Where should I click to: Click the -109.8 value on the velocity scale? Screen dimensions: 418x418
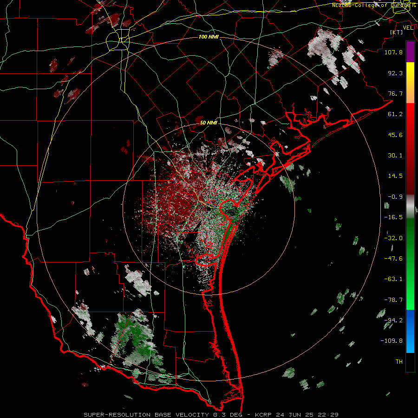[392, 341]
